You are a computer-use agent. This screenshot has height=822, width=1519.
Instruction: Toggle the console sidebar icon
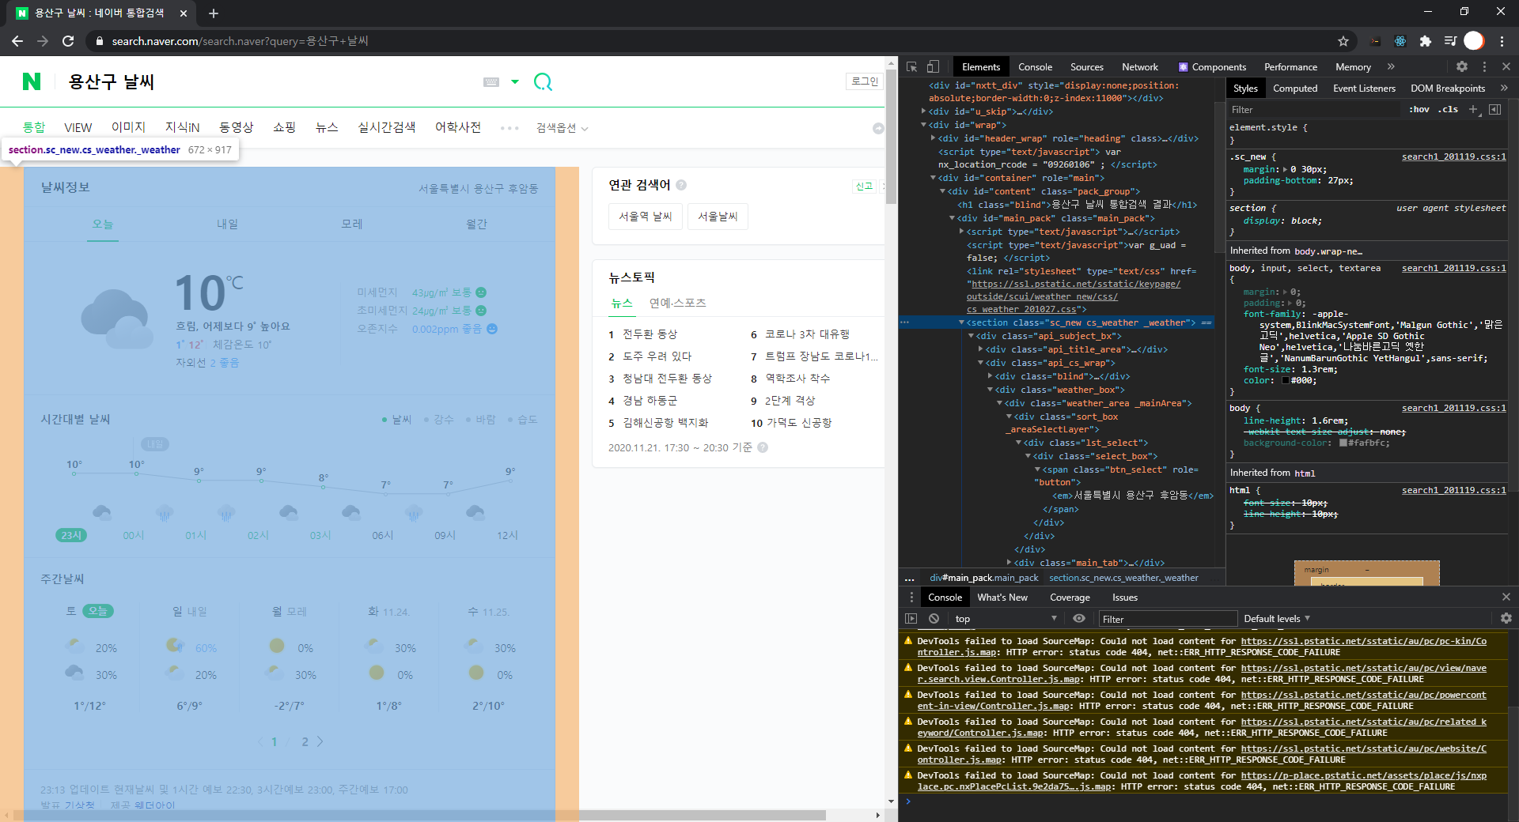pos(911,619)
